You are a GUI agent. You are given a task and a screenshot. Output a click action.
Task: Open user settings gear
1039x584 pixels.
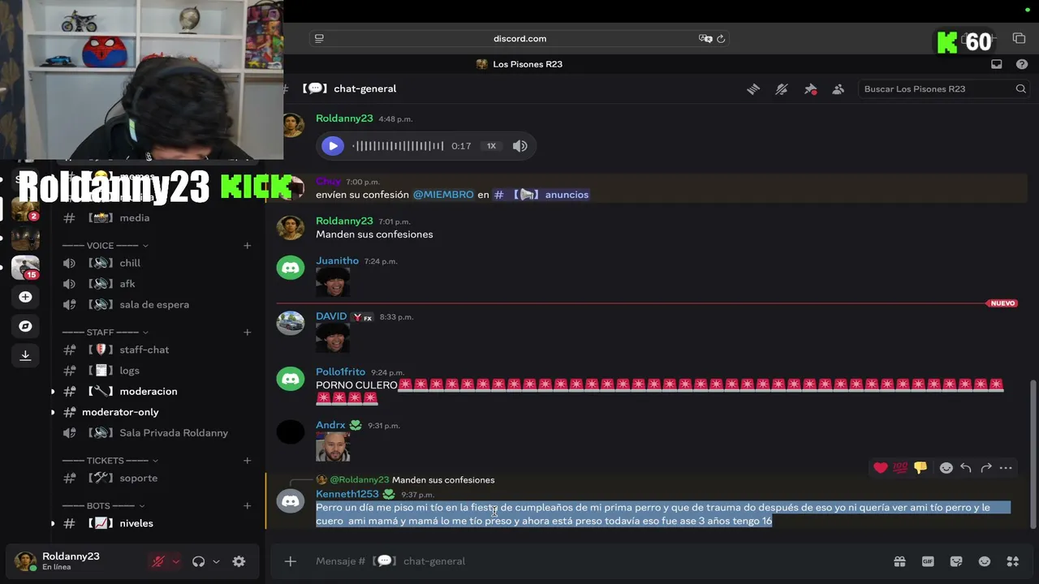click(x=239, y=561)
